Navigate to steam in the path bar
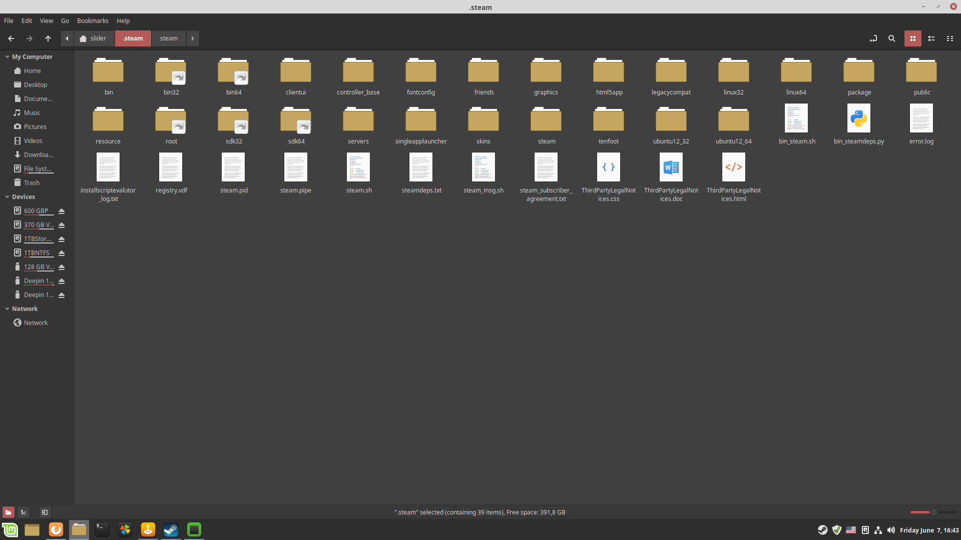This screenshot has height=540, width=961. click(x=169, y=38)
